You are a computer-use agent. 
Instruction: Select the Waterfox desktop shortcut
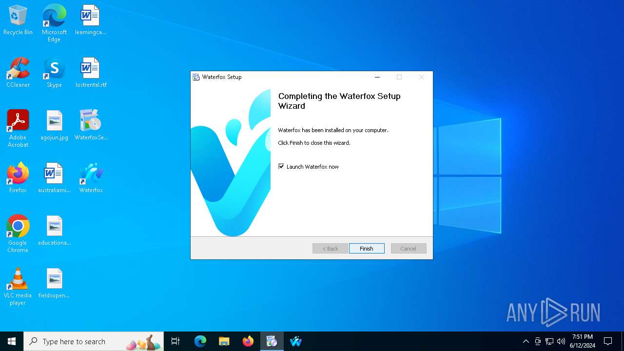tap(91, 178)
